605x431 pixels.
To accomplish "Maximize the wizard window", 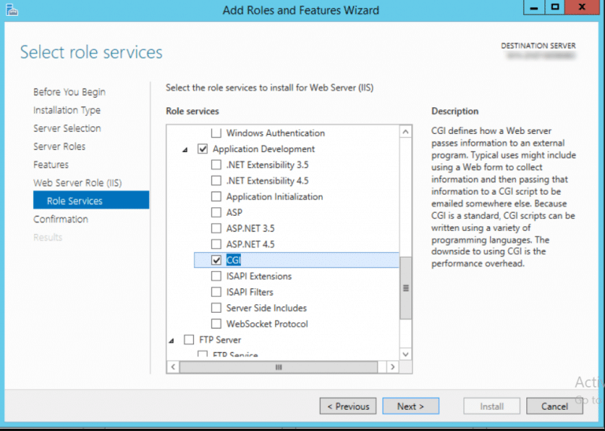I will [555, 8].
